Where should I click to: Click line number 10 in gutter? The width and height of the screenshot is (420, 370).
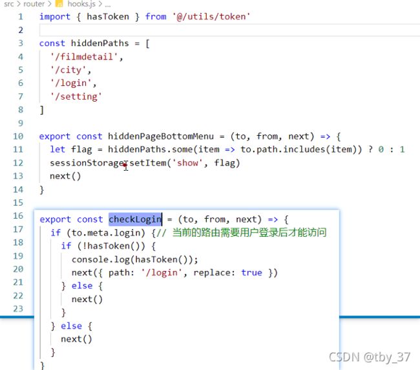point(18,136)
